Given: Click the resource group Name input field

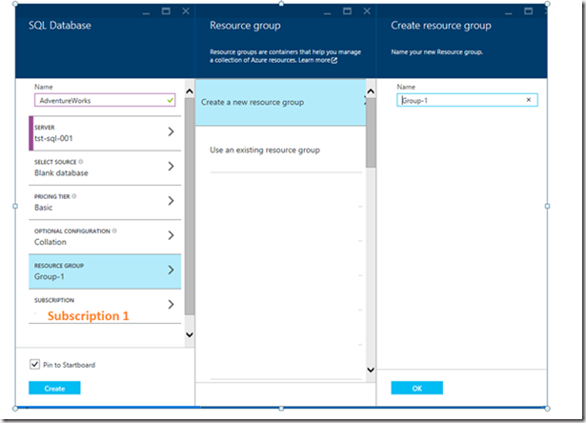Looking at the screenshot, I should (467, 100).
